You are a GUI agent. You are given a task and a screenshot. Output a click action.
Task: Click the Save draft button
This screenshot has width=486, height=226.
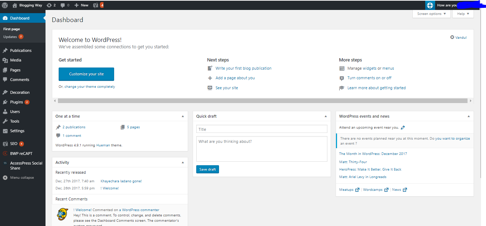[208, 169]
